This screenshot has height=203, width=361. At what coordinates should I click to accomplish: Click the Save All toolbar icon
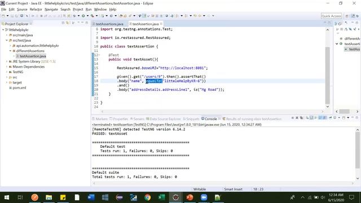click(16, 16)
